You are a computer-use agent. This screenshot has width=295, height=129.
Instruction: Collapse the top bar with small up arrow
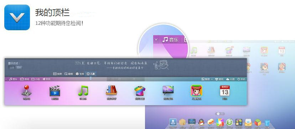pyautogui.click(x=6, y=80)
